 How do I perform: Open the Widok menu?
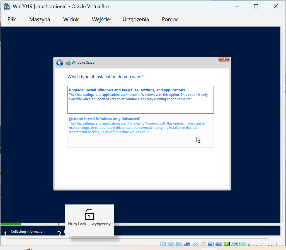pyautogui.click(x=71, y=19)
